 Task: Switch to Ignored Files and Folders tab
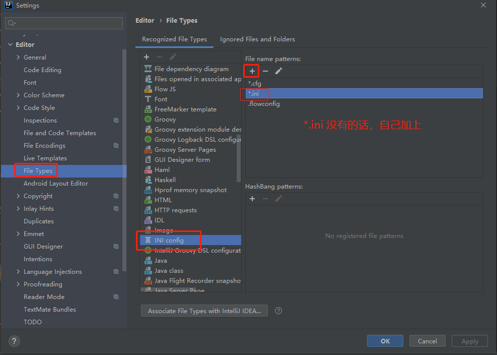pos(257,39)
